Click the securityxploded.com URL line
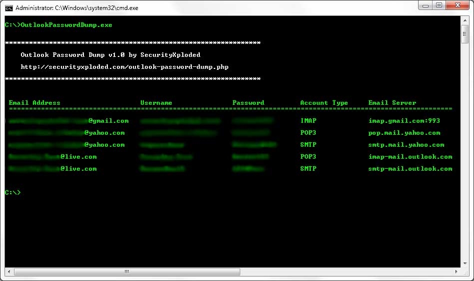The image size is (474, 281). pyautogui.click(x=124, y=67)
